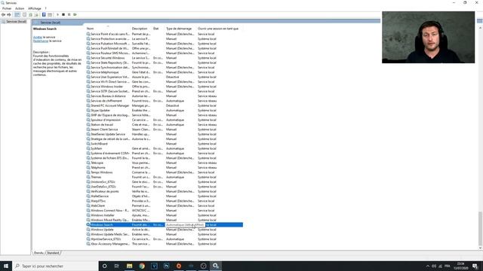
Task: Select the WebClient service row
Action: point(165,206)
